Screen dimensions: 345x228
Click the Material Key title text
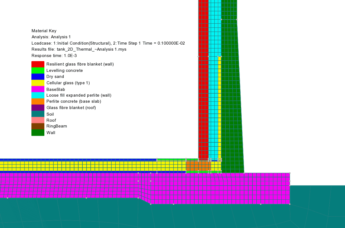(x=44, y=31)
